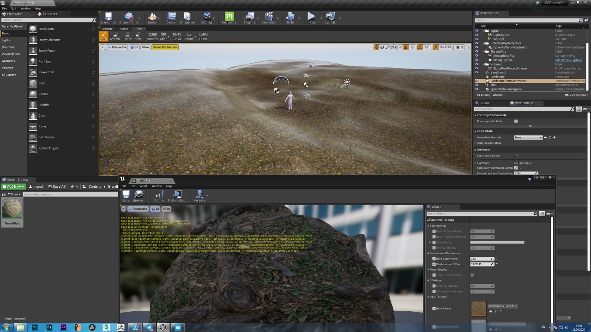Image resolution: width=591 pixels, height=332 pixels.
Task: Open the Blueprints toolbar button
Action: (250, 18)
